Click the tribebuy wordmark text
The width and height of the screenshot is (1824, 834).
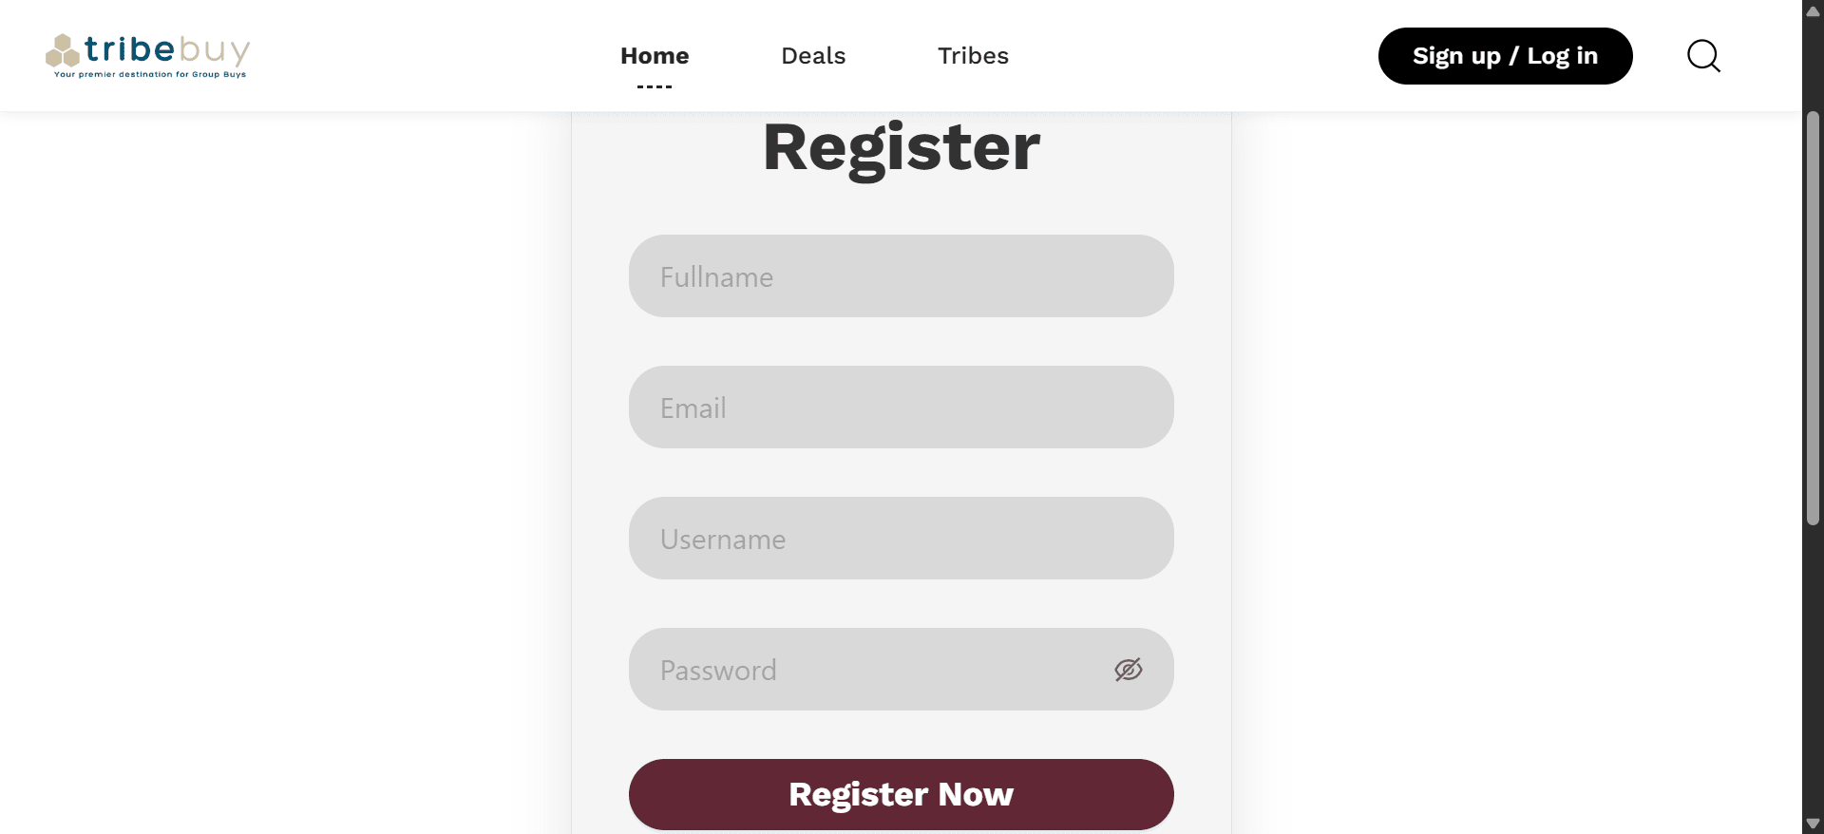167,49
